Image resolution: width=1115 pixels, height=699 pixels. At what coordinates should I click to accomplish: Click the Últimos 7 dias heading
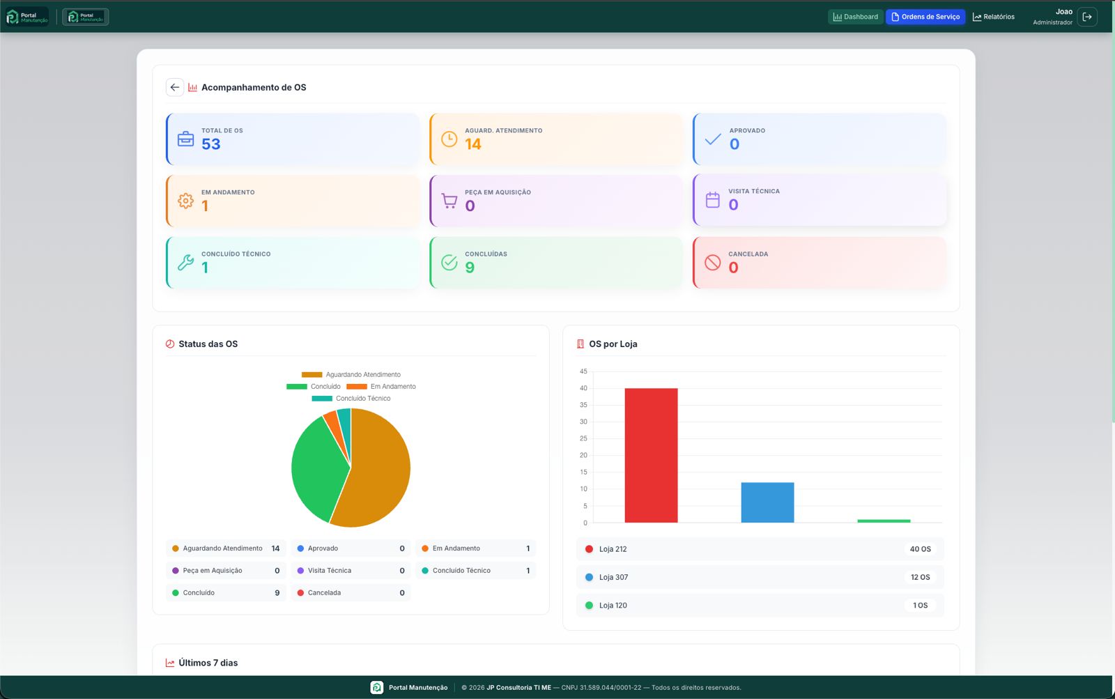tap(208, 663)
